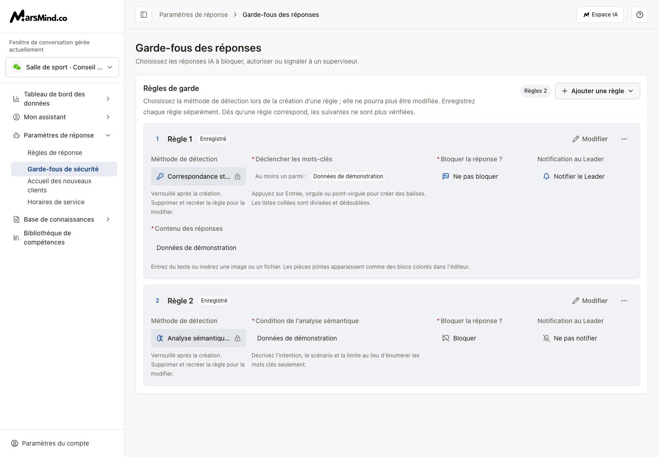Go to Accueil des nouveaux clients
Image resolution: width=659 pixels, height=457 pixels.
pos(64,186)
